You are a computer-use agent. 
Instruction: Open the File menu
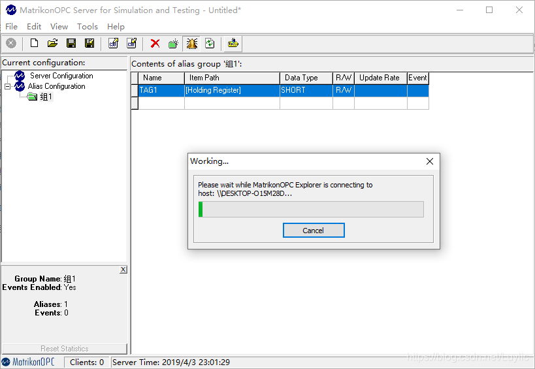click(x=11, y=27)
